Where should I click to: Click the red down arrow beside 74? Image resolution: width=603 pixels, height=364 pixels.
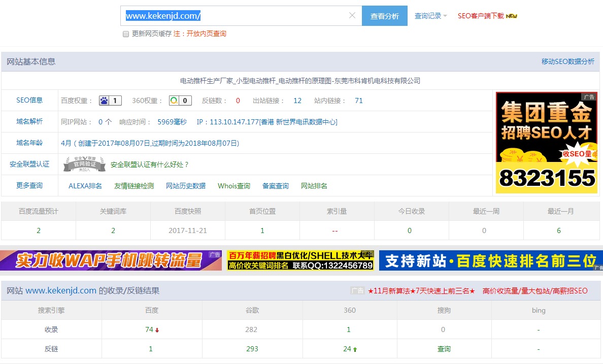[x=157, y=330]
